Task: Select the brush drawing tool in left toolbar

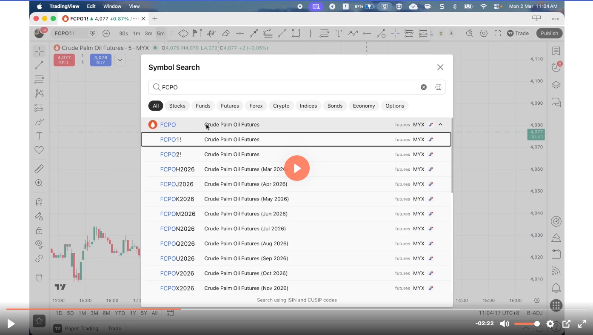Action: [x=39, y=122]
